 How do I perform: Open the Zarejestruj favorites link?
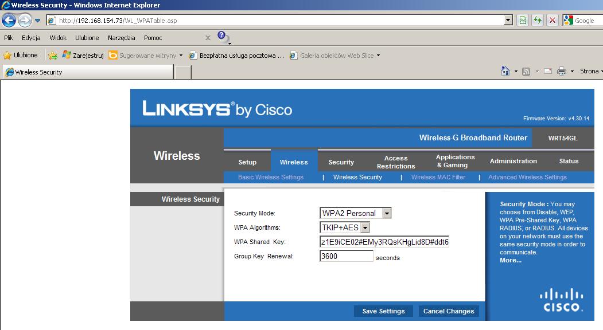click(x=83, y=56)
